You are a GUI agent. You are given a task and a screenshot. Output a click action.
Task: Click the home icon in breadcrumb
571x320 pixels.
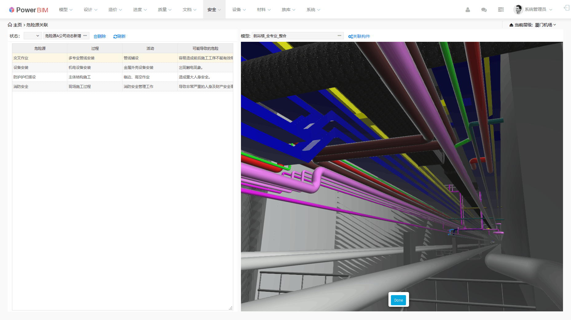(10, 25)
